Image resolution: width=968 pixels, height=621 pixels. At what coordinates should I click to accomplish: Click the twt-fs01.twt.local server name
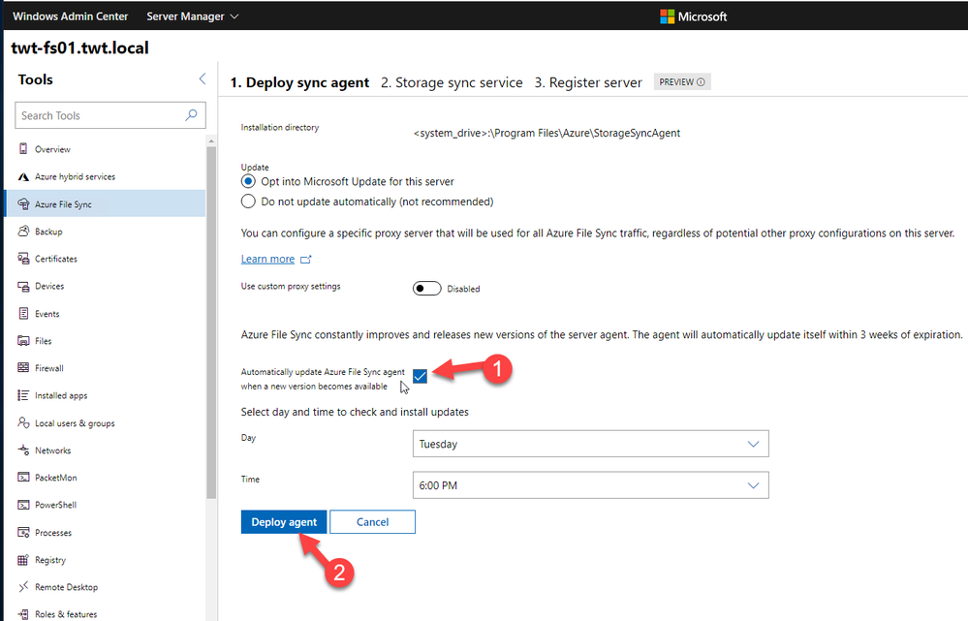(80, 47)
